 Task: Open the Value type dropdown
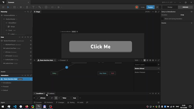67,98
